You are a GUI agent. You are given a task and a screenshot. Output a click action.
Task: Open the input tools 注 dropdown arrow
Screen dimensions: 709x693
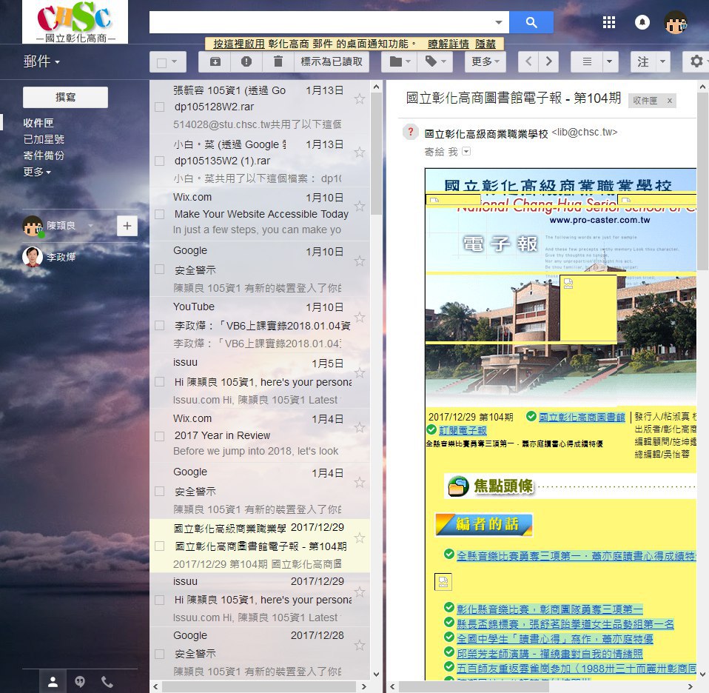(662, 61)
